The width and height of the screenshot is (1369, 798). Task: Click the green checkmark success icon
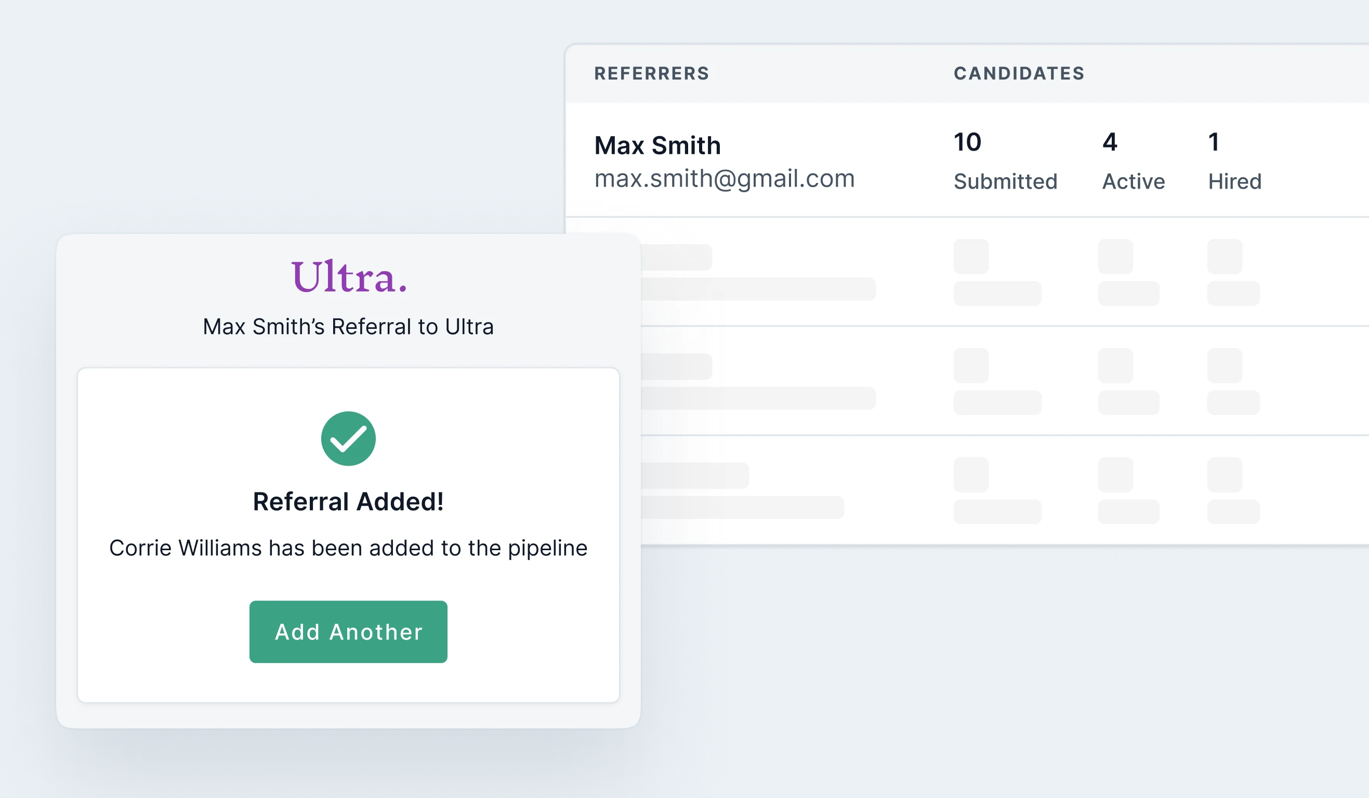(x=348, y=438)
